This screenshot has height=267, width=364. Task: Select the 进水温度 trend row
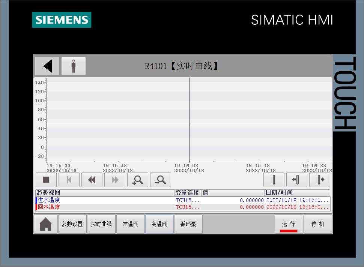pos(183,200)
